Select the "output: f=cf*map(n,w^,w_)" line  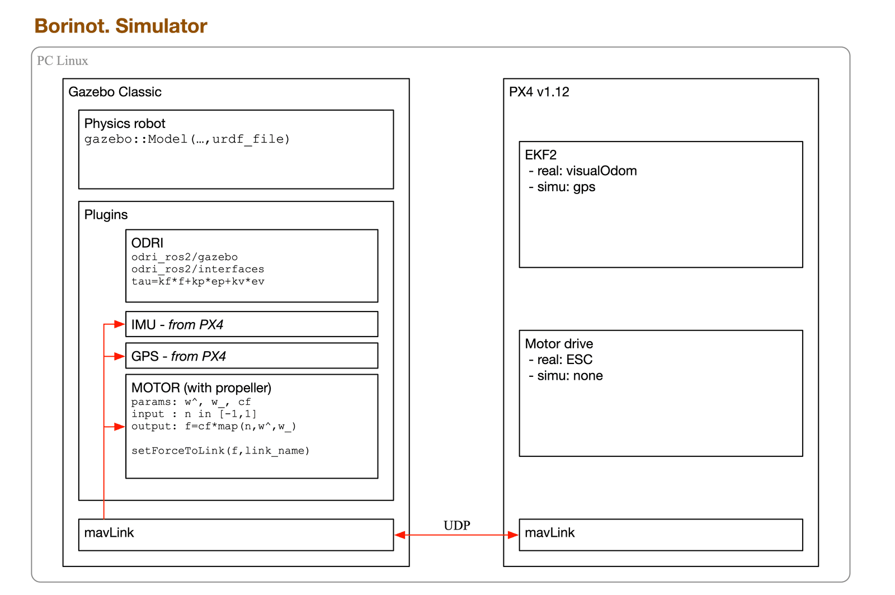(214, 427)
